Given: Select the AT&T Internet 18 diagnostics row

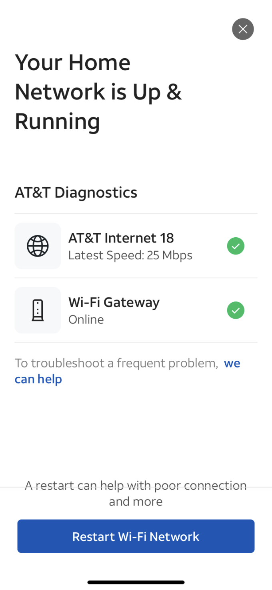Looking at the screenshot, I should (136, 246).
